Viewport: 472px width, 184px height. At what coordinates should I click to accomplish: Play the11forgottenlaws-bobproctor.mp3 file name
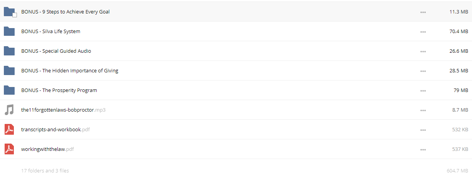(63, 110)
